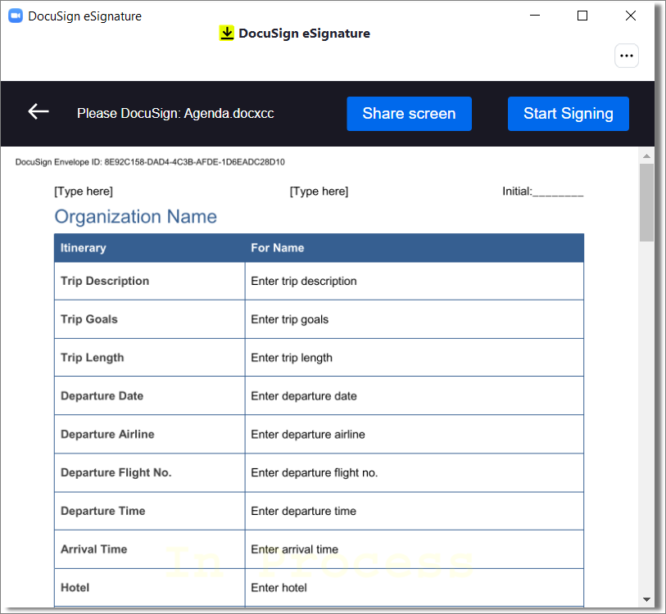
Task: Click the 'Enter departure flight no.' cell
Action: [x=415, y=472]
